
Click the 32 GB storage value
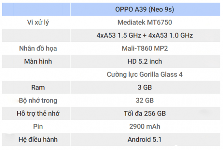(145, 100)
